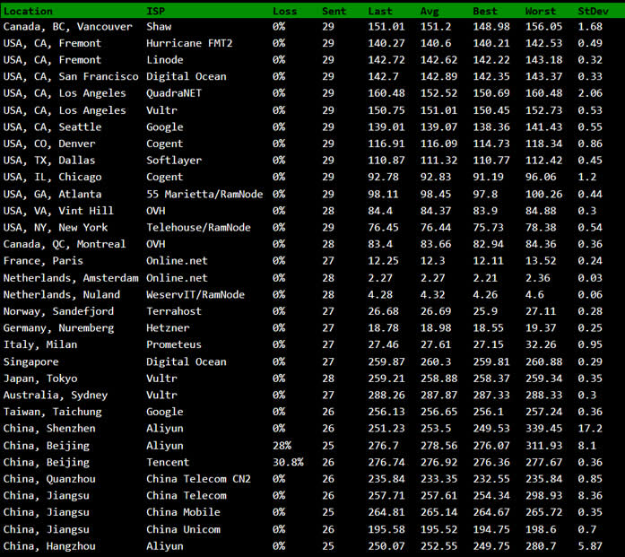Image resolution: width=625 pixels, height=557 pixels.
Task: Select USA, IL, Chicago location
Action: pos(53,177)
